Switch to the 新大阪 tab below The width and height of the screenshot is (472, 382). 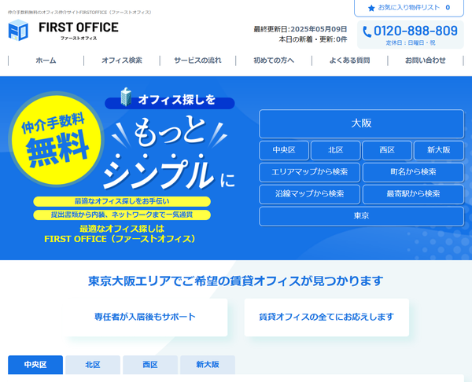click(208, 365)
